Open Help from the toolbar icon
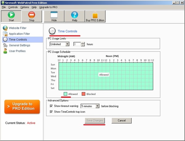 [x=75, y=14]
